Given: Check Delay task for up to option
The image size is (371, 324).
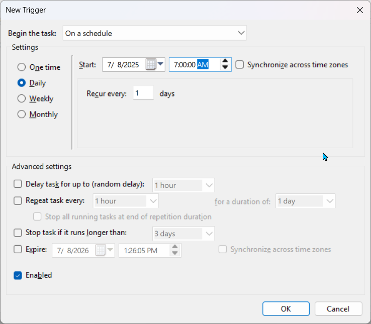Looking at the screenshot, I should [18, 185].
